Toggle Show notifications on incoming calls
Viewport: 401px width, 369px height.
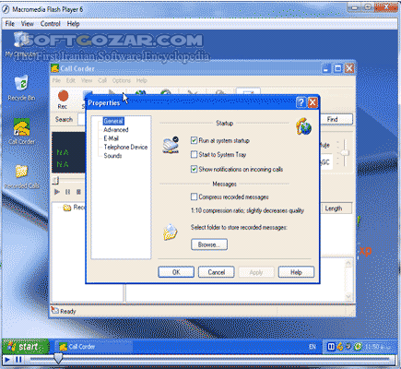194,169
